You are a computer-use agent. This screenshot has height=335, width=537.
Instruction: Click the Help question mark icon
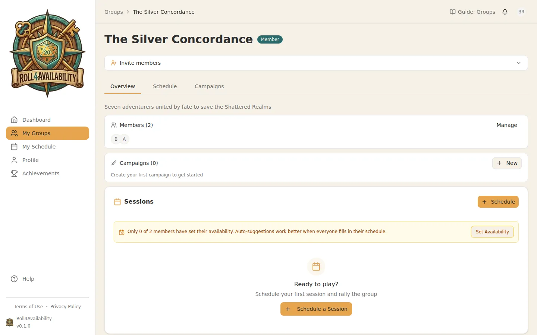(x=14, y=279)
